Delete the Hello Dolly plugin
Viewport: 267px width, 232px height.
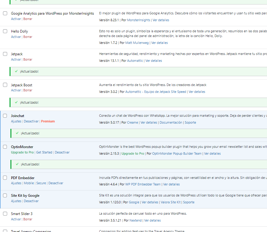[x=28, y=37]
